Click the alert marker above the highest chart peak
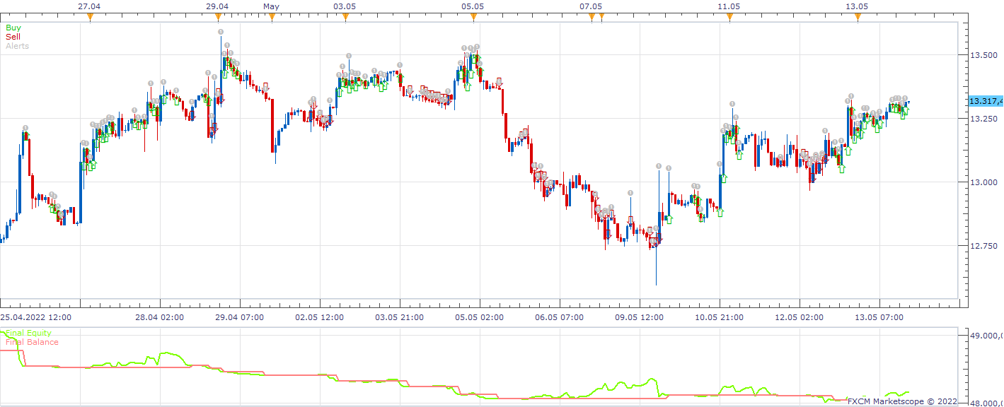 221,32
